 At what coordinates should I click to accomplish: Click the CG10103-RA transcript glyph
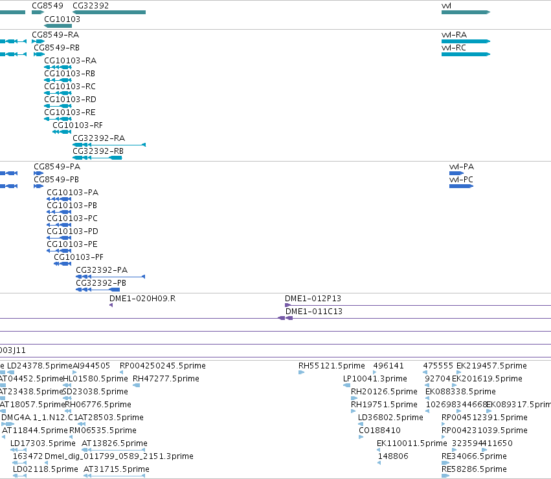pos(58,67)
